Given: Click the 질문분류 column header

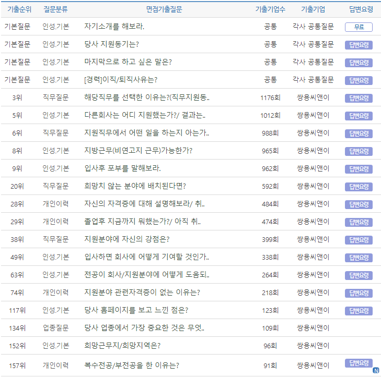Looking at the screenshot, I should [x=55, y=9].
